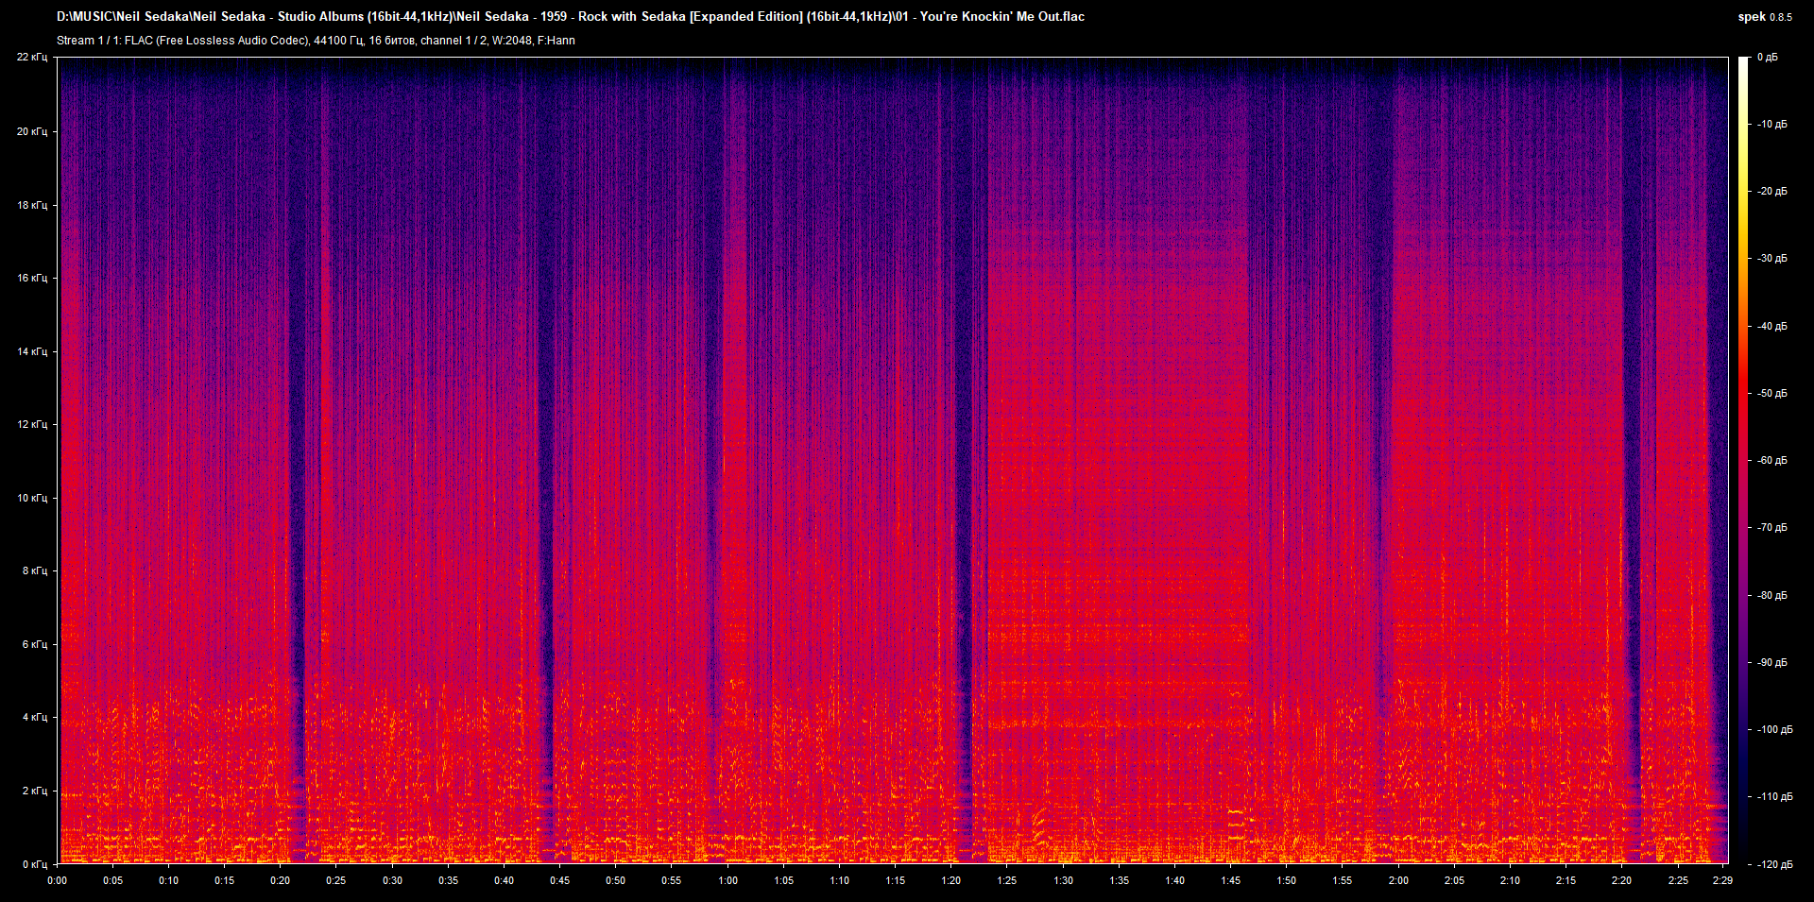Click the '-30 дБ' level label
Image resolution: width=1814 pixels, height=902 pixels.
click(1772, 258)
